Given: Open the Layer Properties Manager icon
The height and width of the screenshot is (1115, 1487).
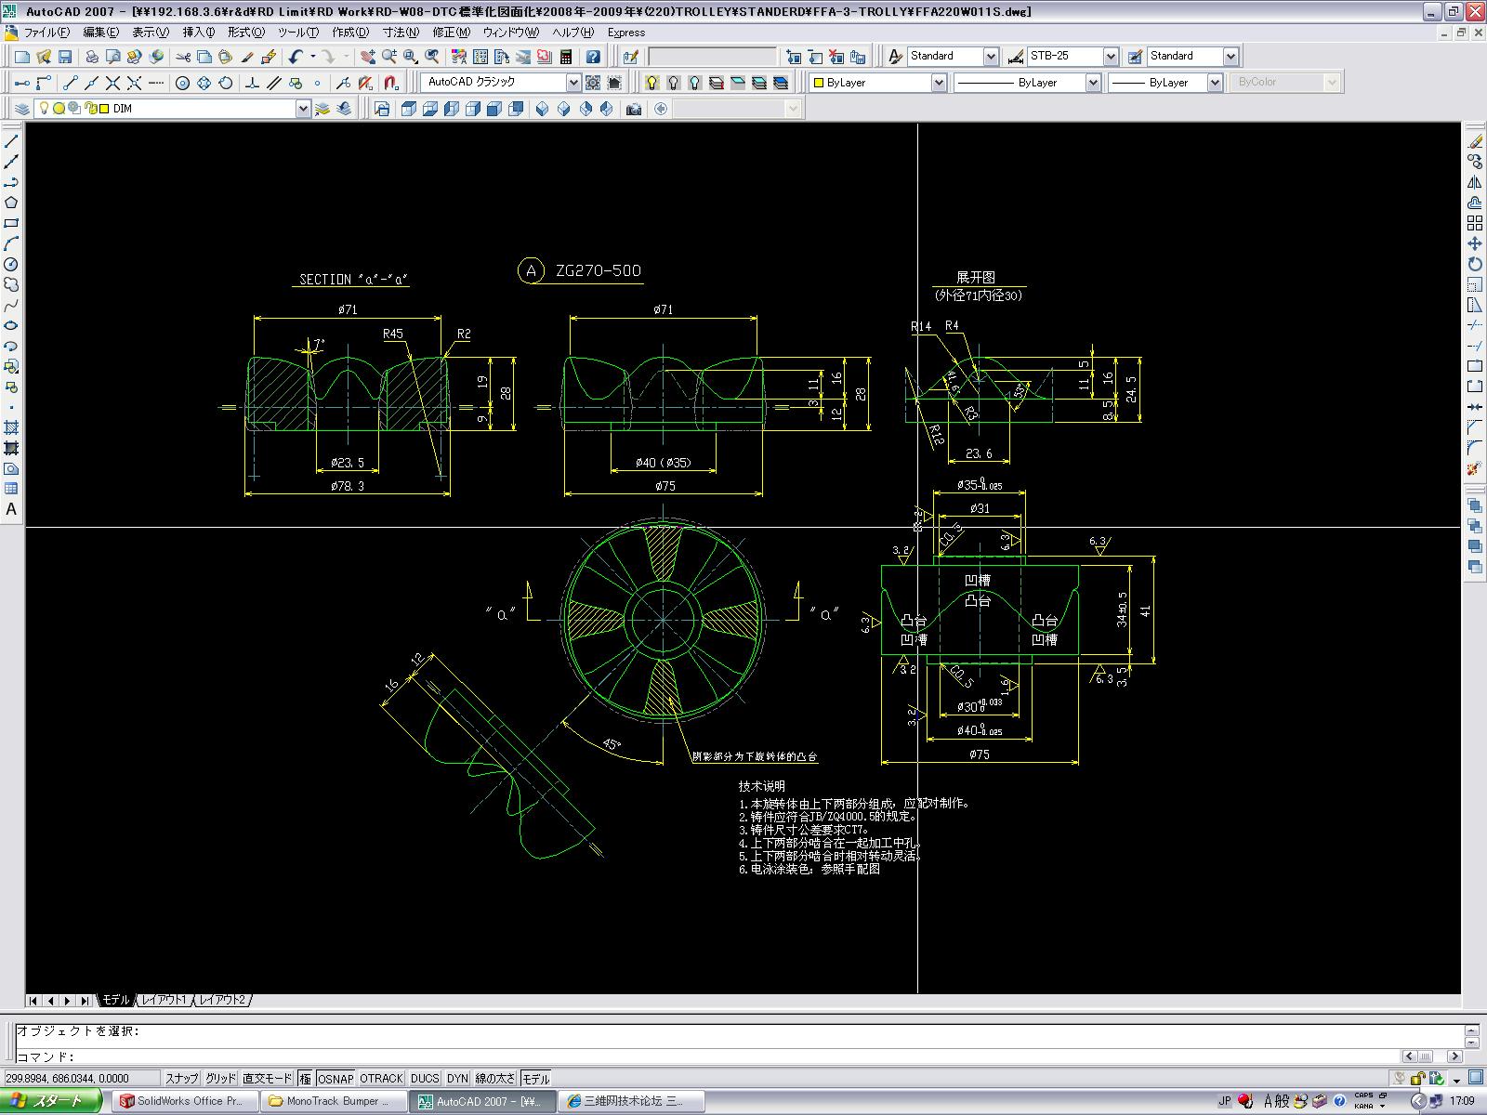Looking at the screenshot, I should [22, 109].
